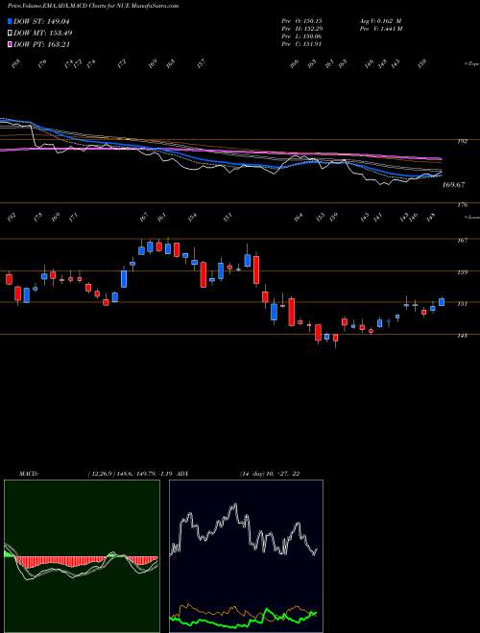This screenshot has width=480, height=633.
Task: Click the 'Pre L: 150.06' low value
Action: click(x=301, y=35)
